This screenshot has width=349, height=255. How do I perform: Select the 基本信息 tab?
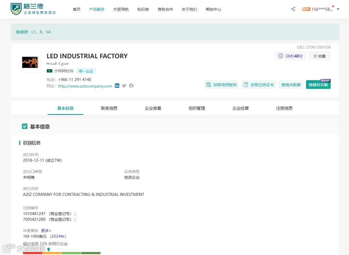[65, 108]
